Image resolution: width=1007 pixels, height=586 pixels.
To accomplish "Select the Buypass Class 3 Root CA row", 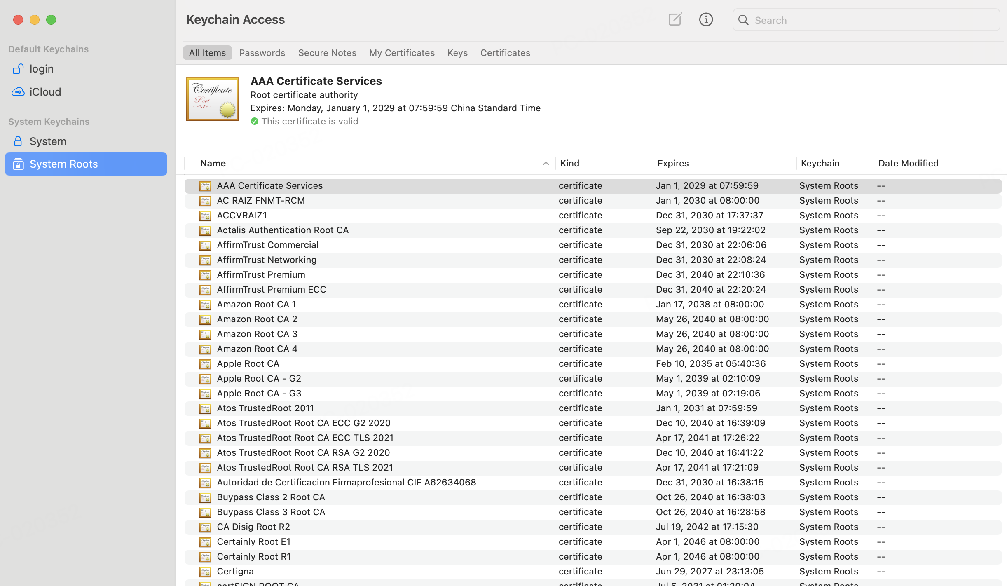I will (x=593, y=512).
